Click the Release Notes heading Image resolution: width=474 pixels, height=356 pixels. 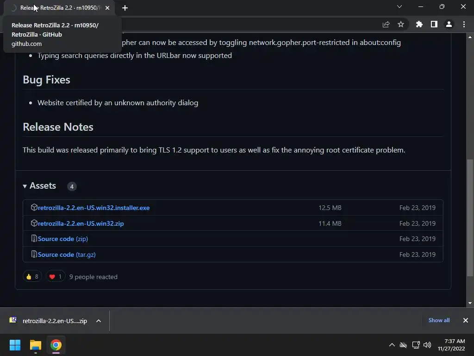point(58,127)
